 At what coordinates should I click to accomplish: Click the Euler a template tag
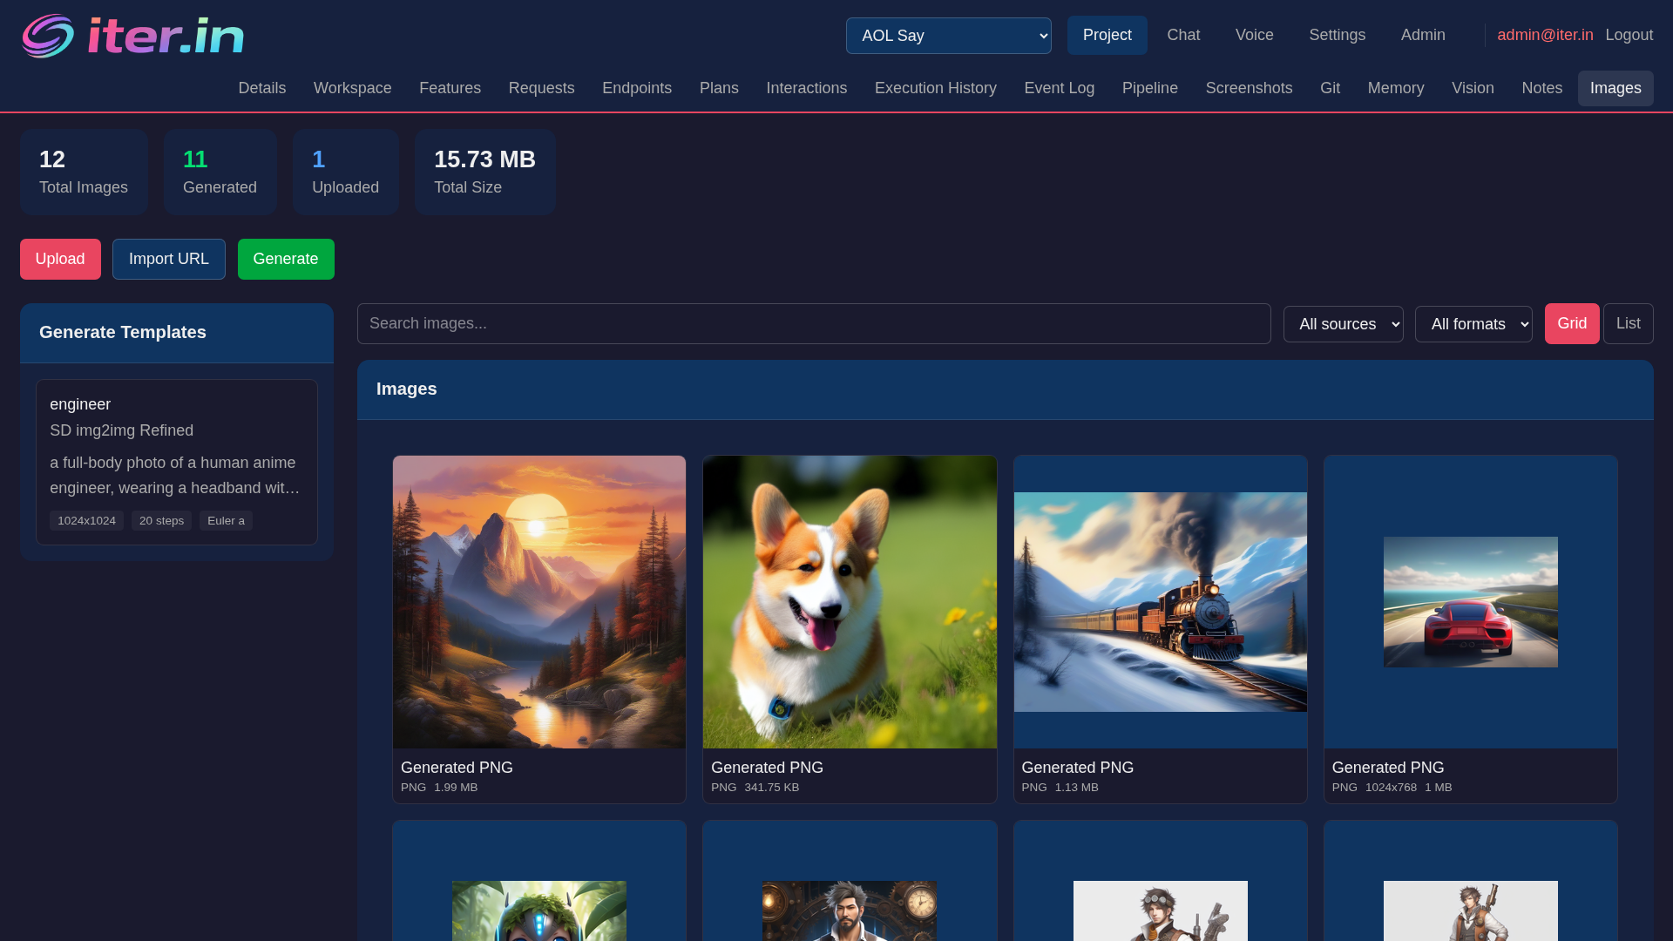[x=226, y=520]
